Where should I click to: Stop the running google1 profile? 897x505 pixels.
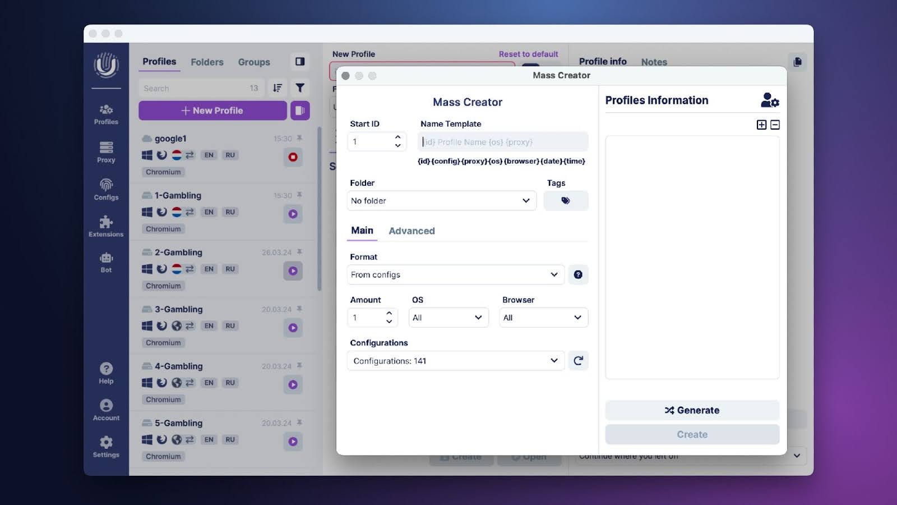click(x=293, y=157)
